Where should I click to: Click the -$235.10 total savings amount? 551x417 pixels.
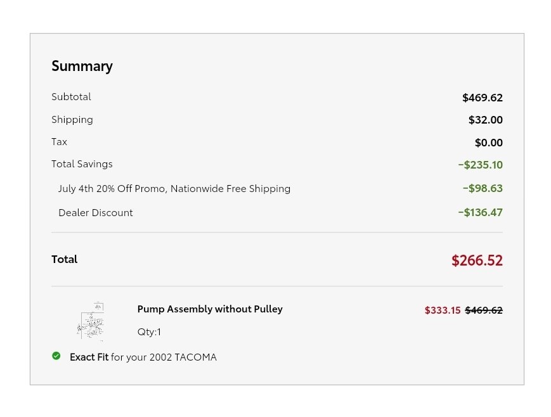pyautogui.click(x=480, y=165)
